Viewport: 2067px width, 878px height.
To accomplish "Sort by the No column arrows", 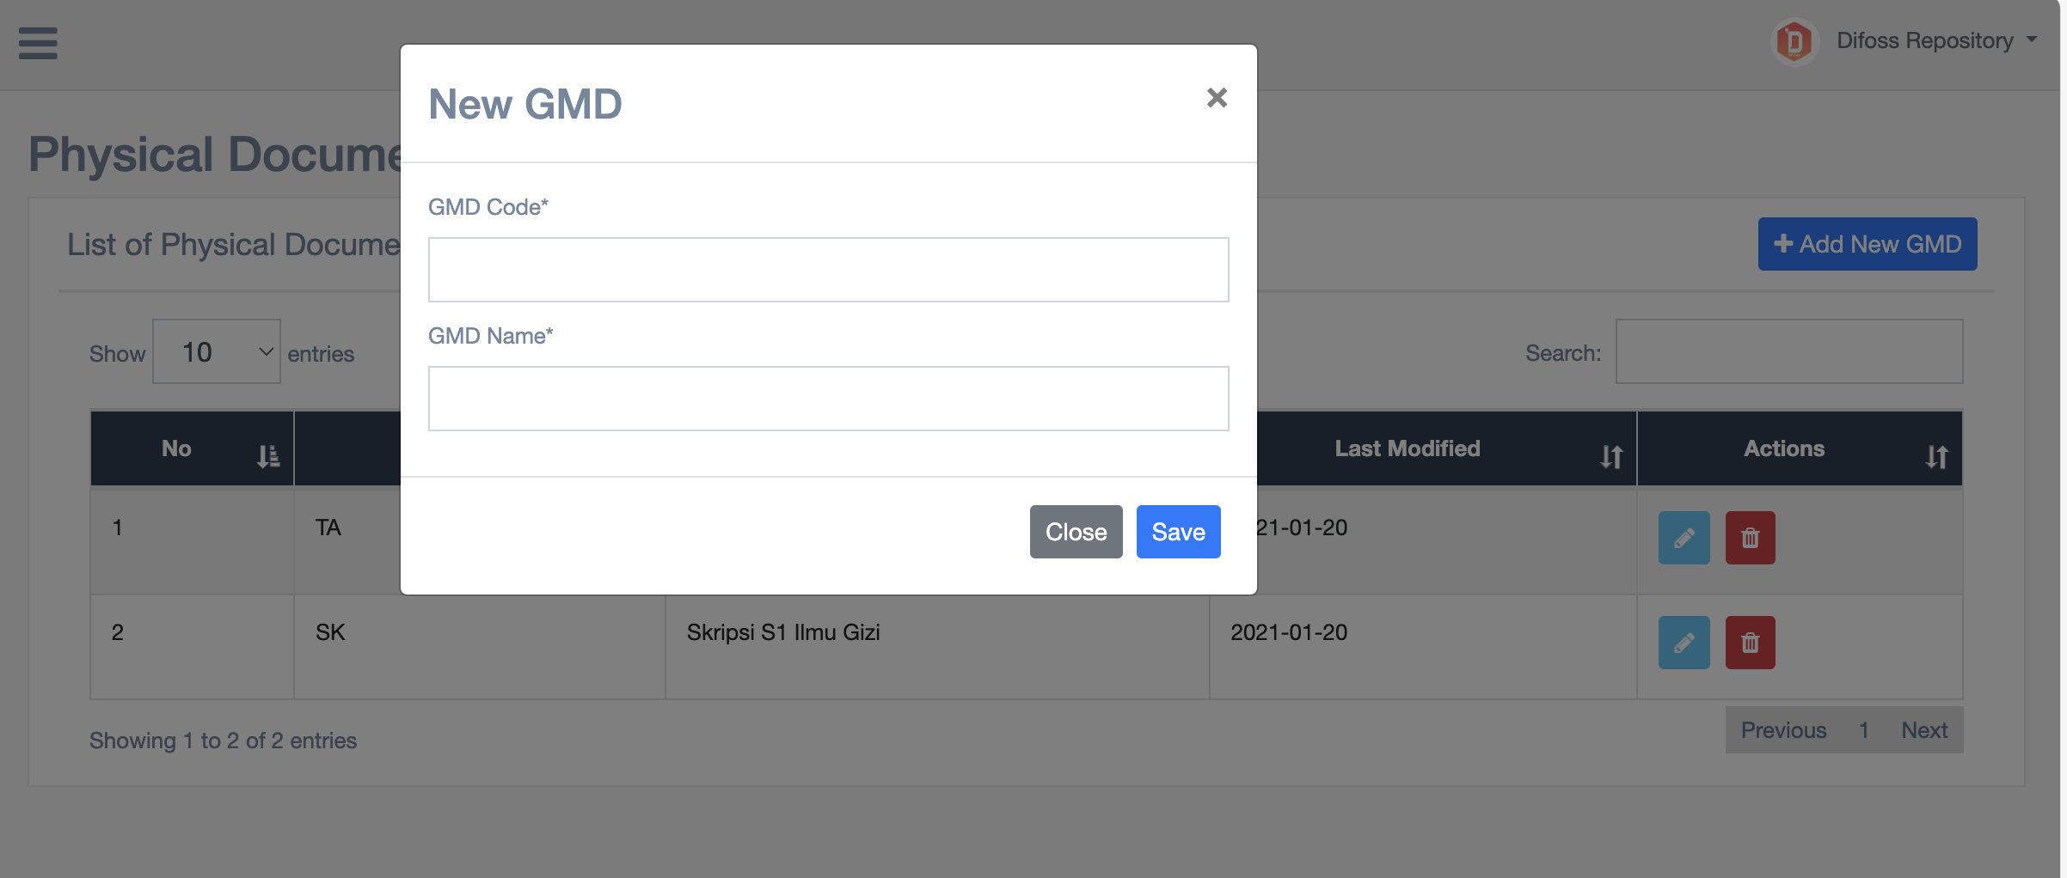I will click(267, 456).
